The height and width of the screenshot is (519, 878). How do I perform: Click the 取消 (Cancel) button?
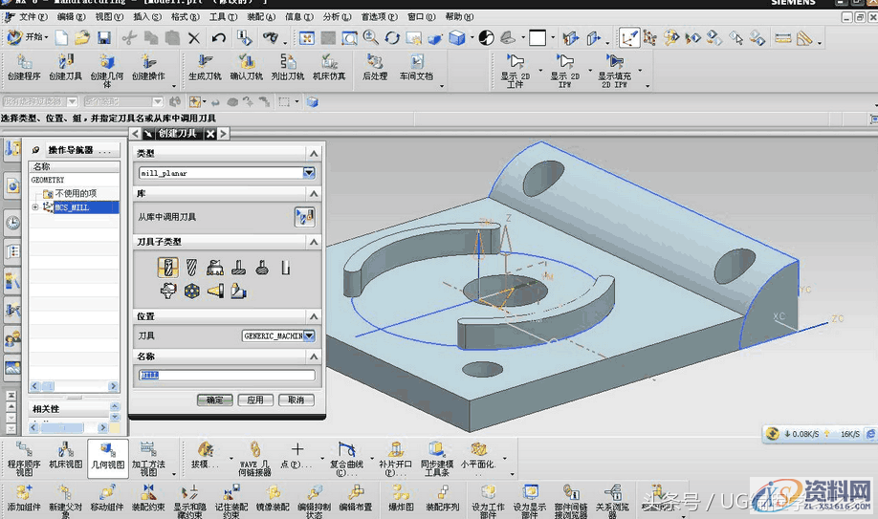(x=296, y=400)
